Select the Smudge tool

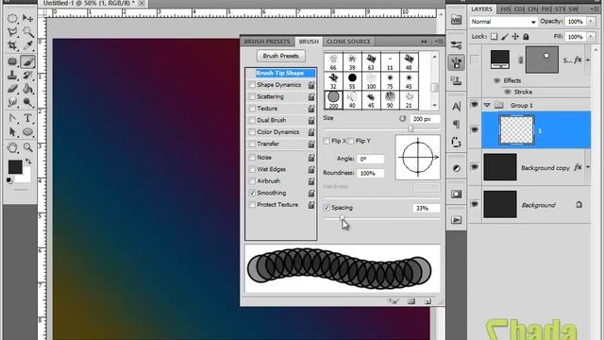(x=12, y=102)
